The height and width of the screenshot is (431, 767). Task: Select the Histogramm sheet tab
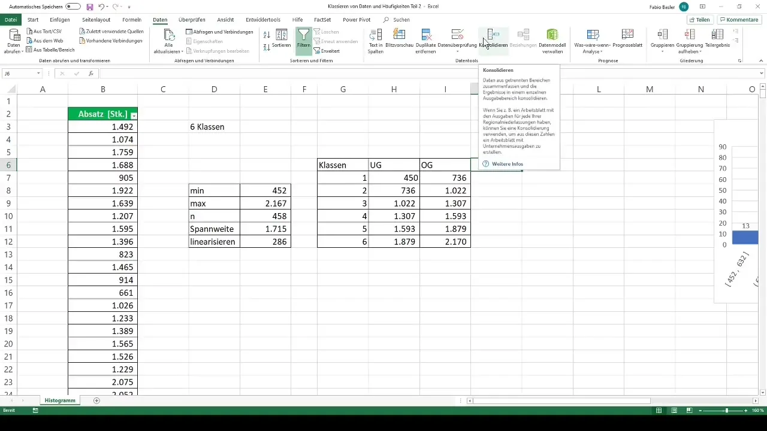tap(60, 400)
